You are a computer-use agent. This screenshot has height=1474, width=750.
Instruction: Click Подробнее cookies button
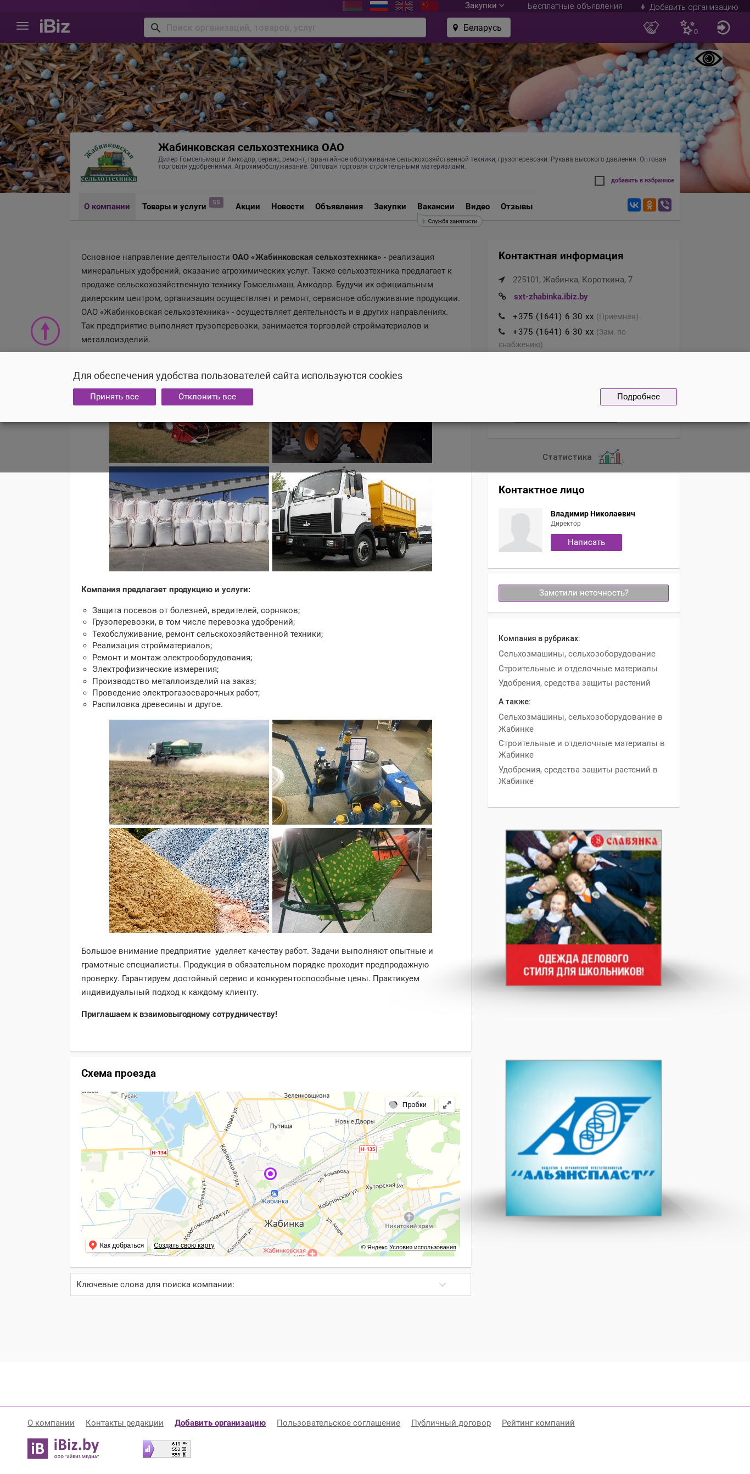[638, 397]
